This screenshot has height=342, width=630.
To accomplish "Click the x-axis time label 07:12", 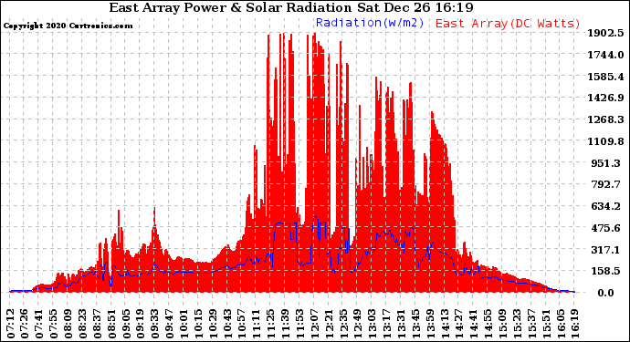I will [x=10, y=324].
